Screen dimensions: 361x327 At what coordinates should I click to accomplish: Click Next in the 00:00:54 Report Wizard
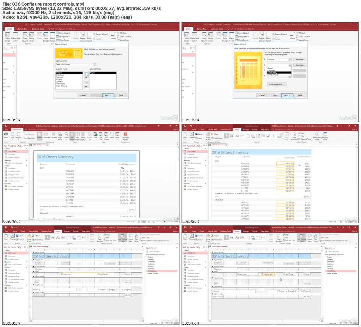tap(108, 95)
